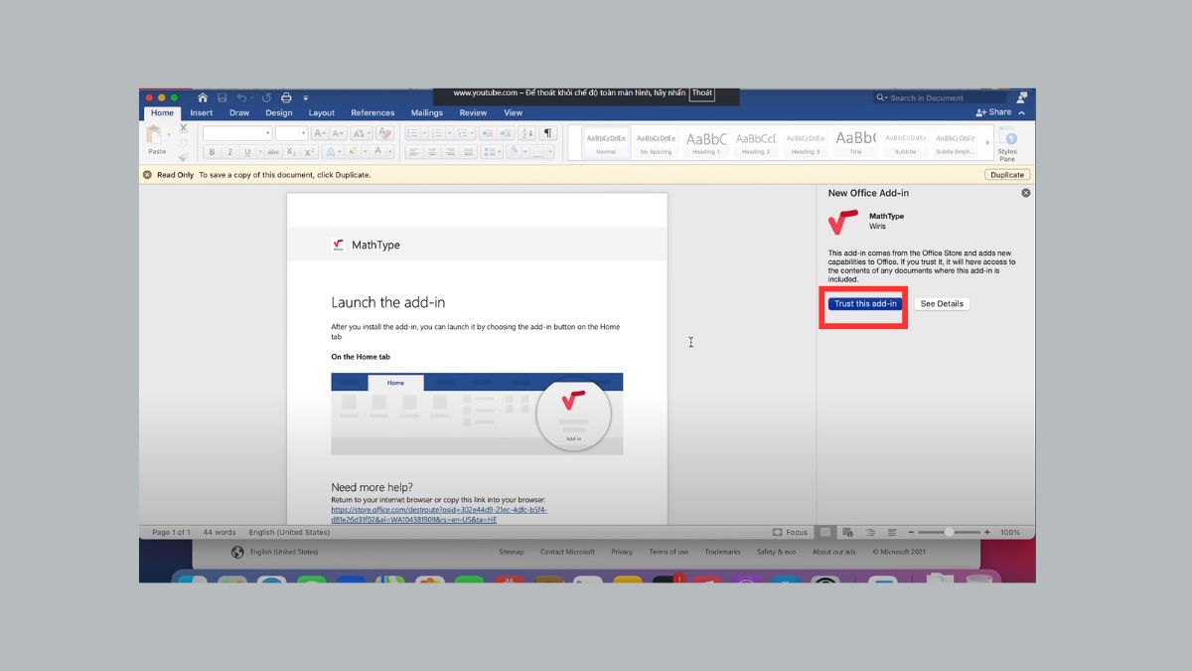The width and height of the screenshot is (1192, 671).
Task: Undo the last action
Action: coord(241,97)
